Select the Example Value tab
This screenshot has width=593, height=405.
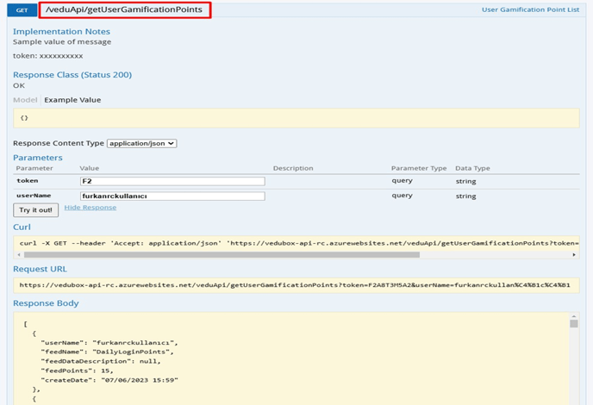pos(72,100)
